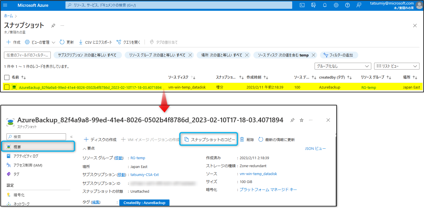Open the リスト ビュー view dropdown
The width and height of the screenshot is (424, 208).
[x=397, y=66]
